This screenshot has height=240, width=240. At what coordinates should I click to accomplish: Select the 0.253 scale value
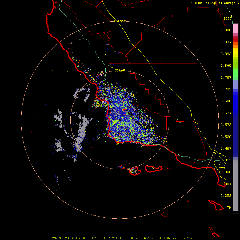226,196
